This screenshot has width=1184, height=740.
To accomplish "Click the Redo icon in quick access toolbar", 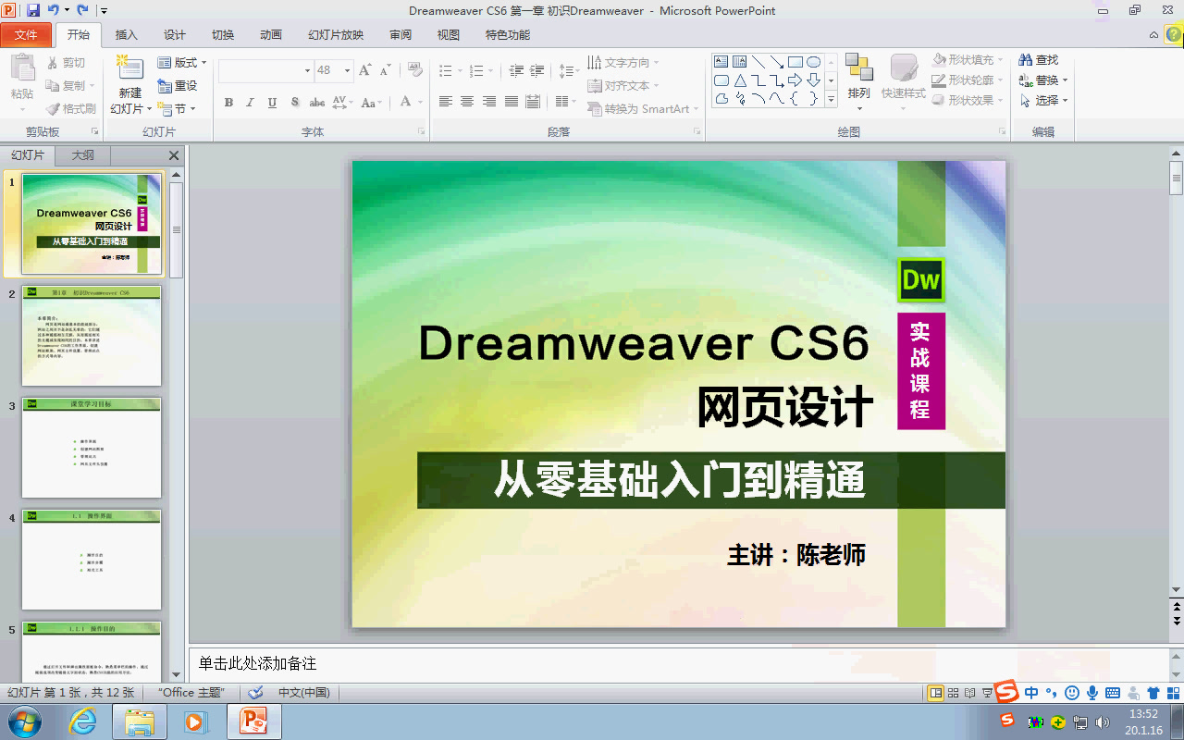I will (x=82, y=10).
